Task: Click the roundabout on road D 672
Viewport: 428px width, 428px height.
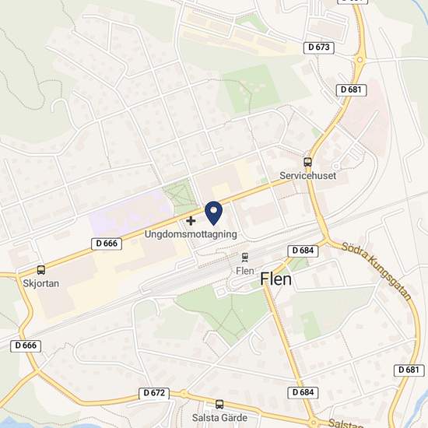Action: coord(184,394)
